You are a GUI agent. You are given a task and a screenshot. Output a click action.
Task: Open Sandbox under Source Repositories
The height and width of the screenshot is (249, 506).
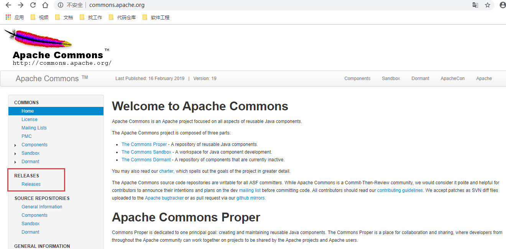[31, 224]
